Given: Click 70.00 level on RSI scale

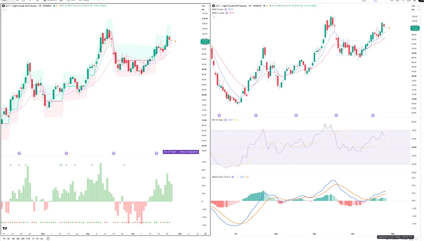Looking at the screenshot, I should click(x=414, y=130).
